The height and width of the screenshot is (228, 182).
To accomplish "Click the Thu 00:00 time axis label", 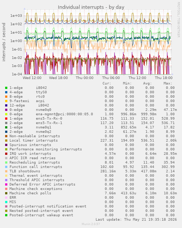I will pos(85,78).
